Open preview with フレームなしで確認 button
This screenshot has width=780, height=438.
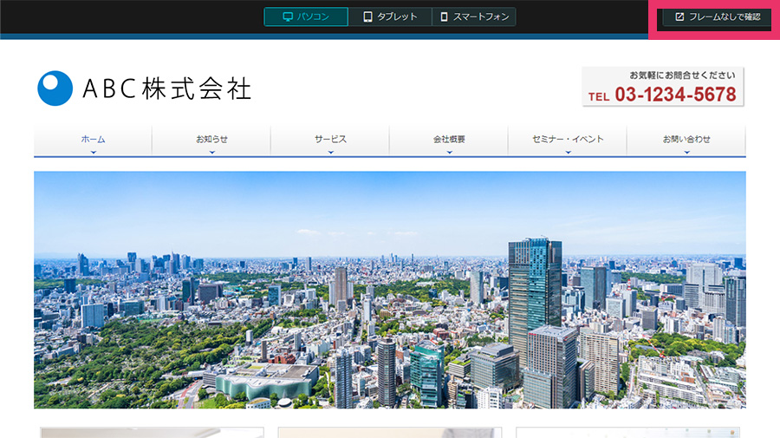pos(717,17)
